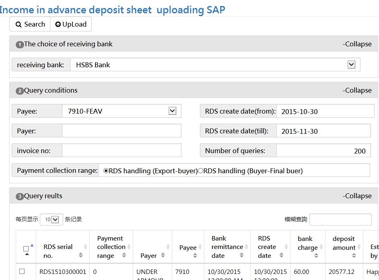The image size is (379, 280).
Task: Collapse the Query conditions section
Action: (357, 90)
